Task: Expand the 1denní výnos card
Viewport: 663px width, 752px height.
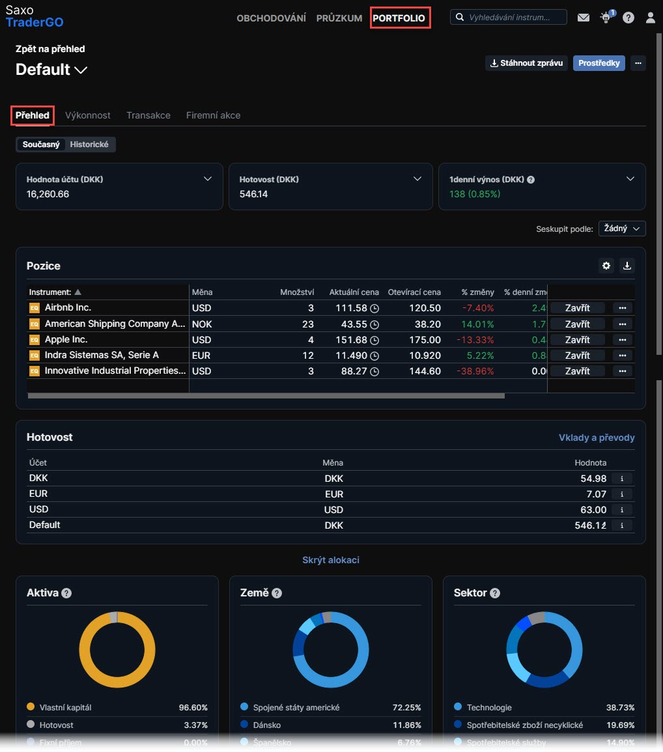Action: (630, 179)
